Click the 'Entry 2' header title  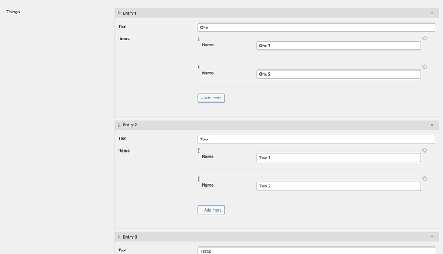[x=130, y=125]
